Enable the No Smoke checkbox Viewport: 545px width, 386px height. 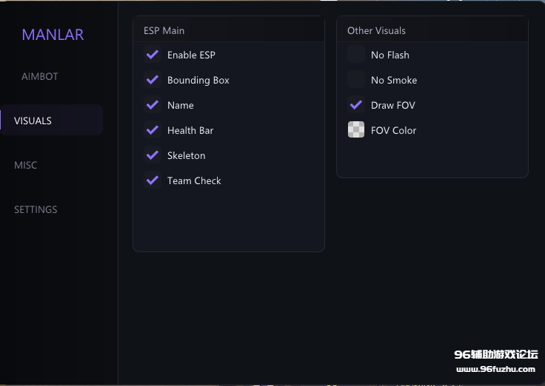[356, 80]
